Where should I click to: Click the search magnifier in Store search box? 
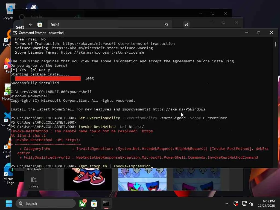pyautogui.click(x=167, y=25)
